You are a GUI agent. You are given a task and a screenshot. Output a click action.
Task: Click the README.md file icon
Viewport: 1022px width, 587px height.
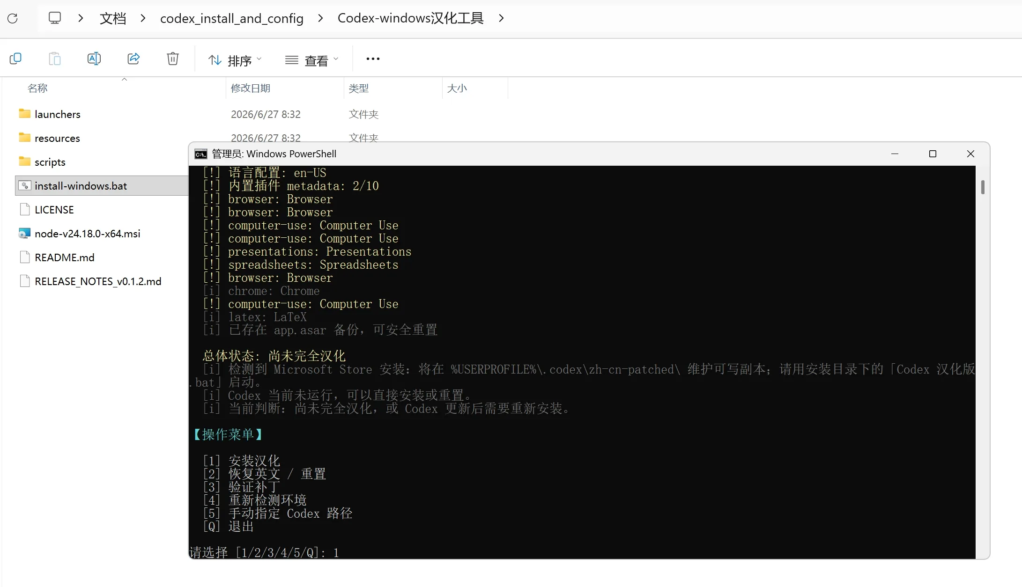coord(25,257)
